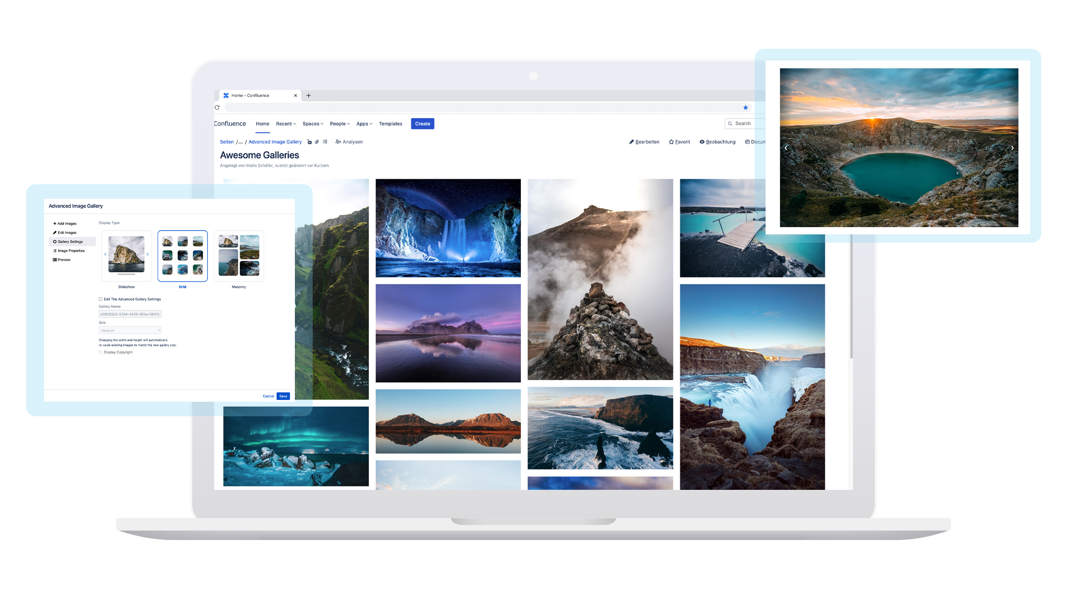Select Templates in the Confluence navigation
The height and width of the screenshot is (600, 1067).
(391, 124)
